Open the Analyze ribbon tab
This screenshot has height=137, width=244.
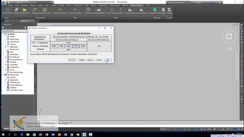pos(40,5)
